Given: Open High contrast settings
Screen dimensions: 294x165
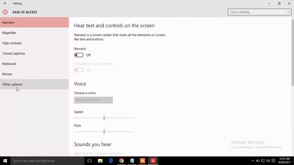Looking at the screenshot, I should point(34,43).
